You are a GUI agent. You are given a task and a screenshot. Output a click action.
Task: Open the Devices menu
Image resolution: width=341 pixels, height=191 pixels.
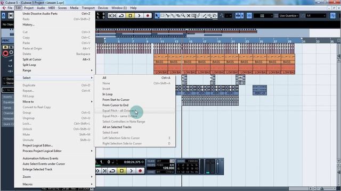(103, 8)
